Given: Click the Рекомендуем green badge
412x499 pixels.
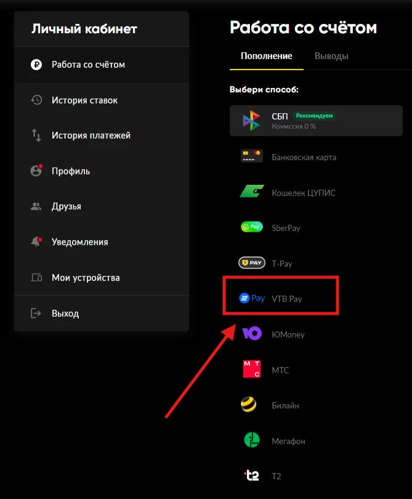Looking at the screenshot, I should pyautogui.click(x=314, y=116).
